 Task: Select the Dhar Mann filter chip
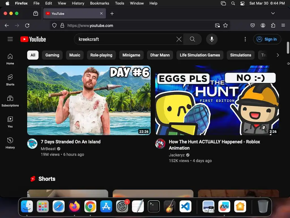click(x=160, y=55)
